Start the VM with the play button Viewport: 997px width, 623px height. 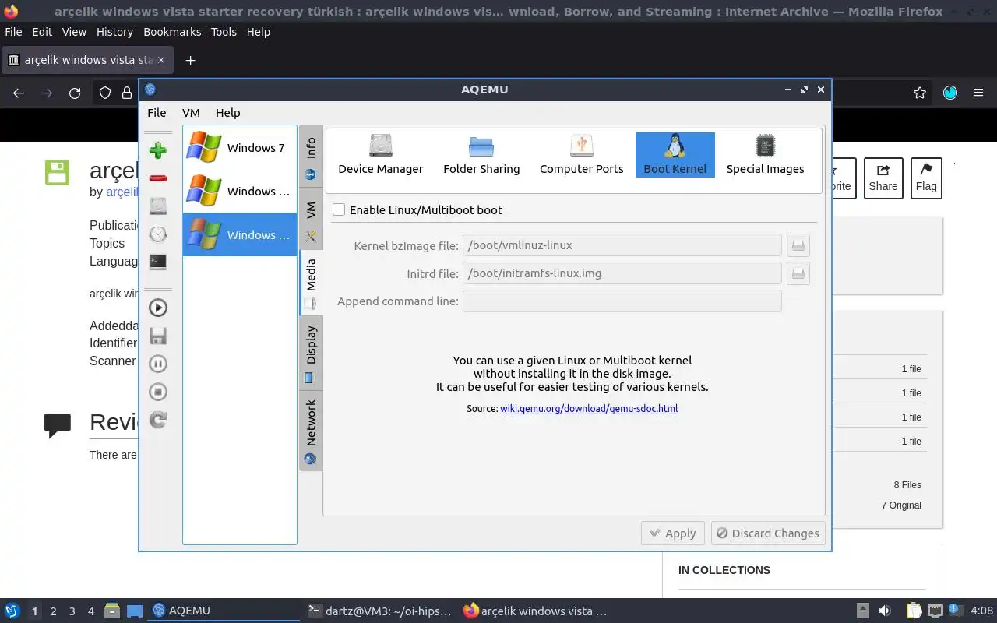(x=158, y=308)
